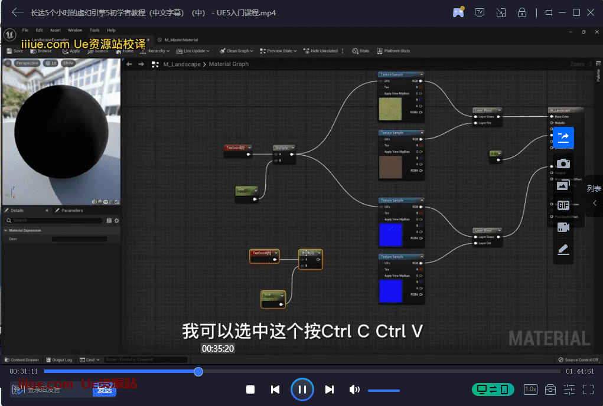Go back with the top-left arrow

point(18,12)
